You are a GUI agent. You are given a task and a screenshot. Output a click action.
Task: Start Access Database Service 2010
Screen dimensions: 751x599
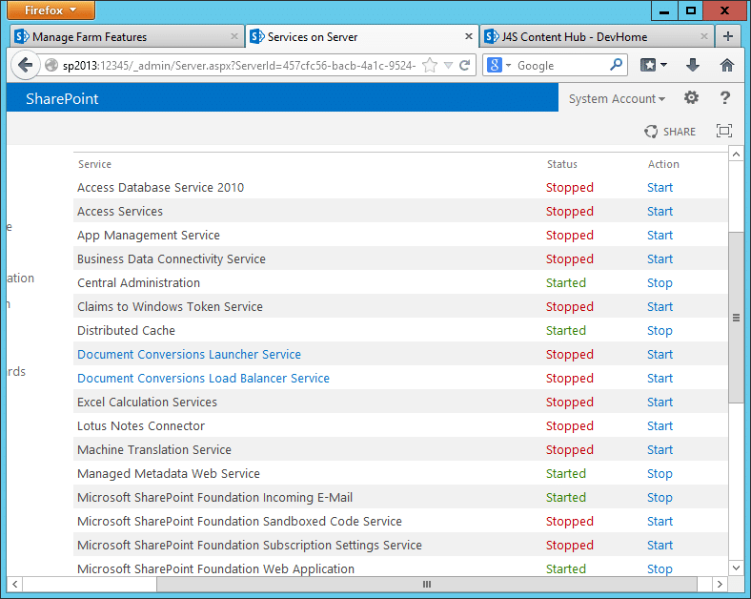[660, 187]
